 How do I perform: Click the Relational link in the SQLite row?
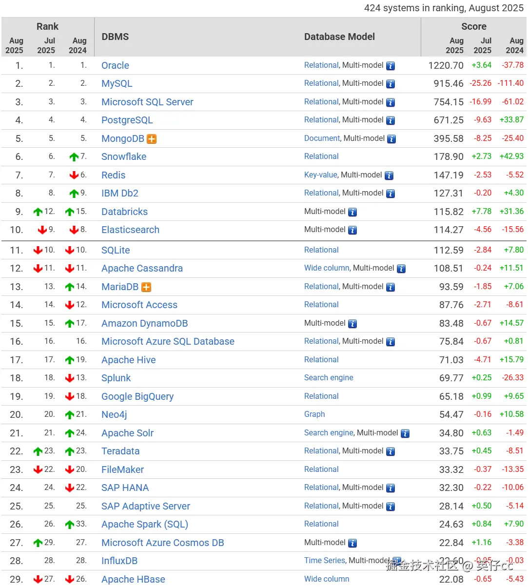(321, 250)
